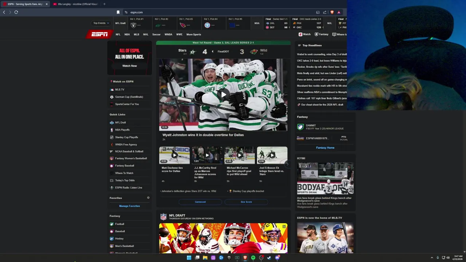Viewport: 466px width, 262px height.
Task: Open the Windows Start menu
Action: coord(189,258)
